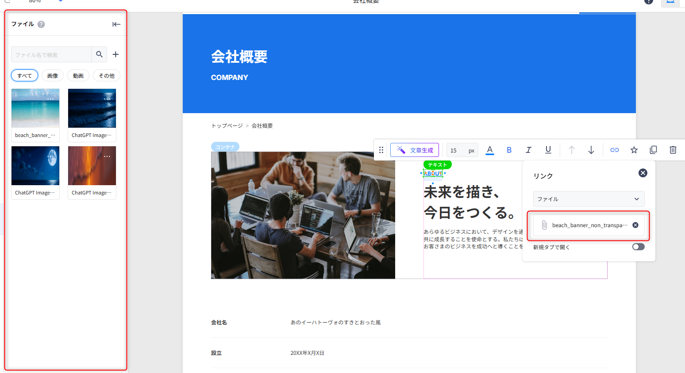Image resolution: width=685 pixels, height=373 pixels.
Task: Apply italic formatting to text
Action: [x=528, y=150]
